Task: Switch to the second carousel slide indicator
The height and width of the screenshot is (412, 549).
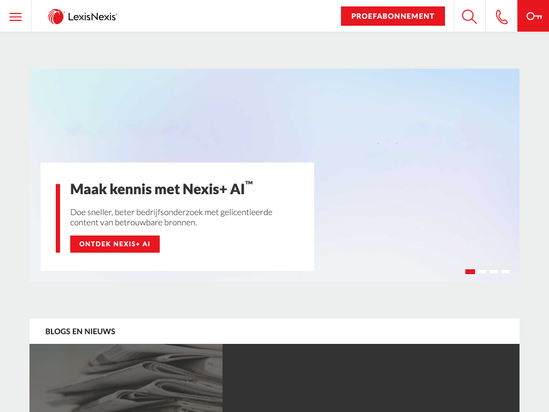Action: pos(482,272)
